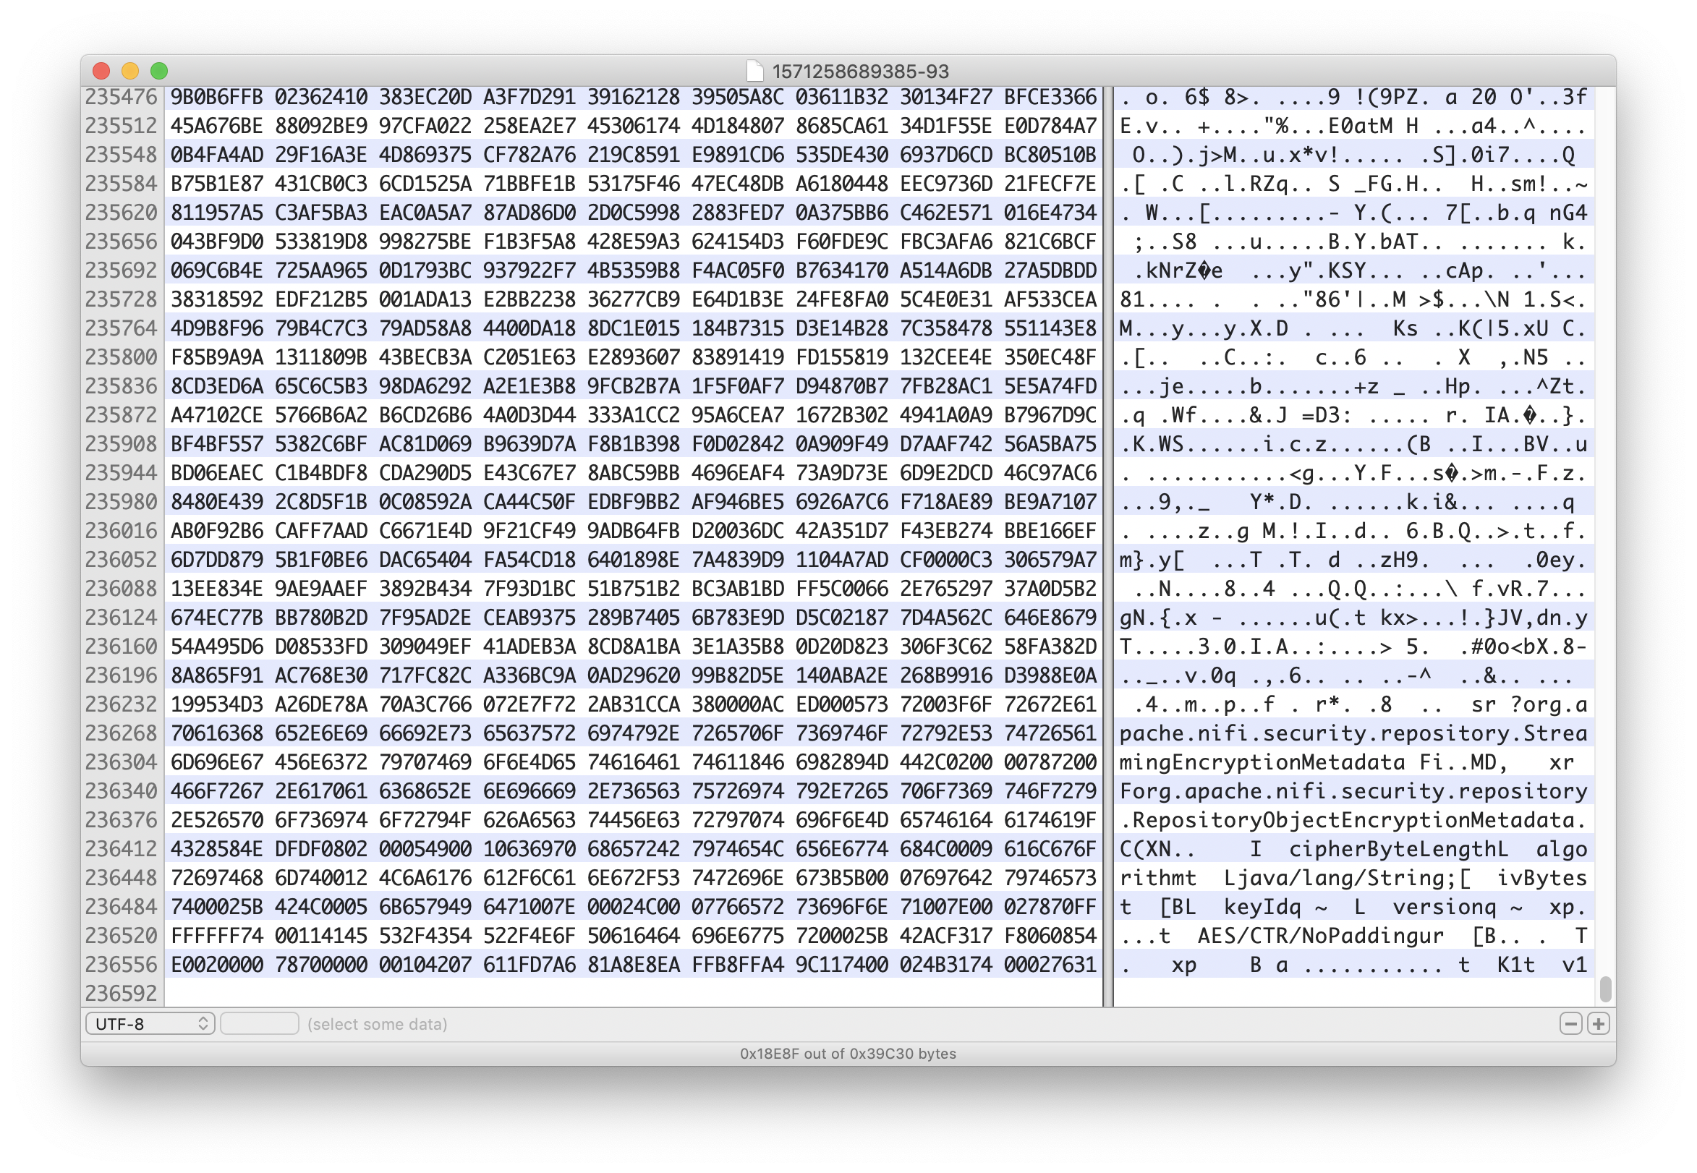Click the document icon in the title bar
Viewport: 1697px width, 1173px height.
coord(754,72)
